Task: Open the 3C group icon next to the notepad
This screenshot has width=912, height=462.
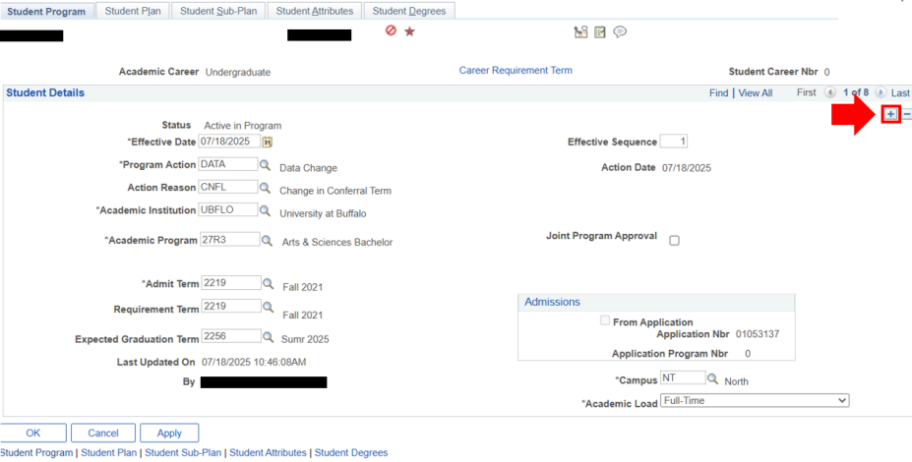Action: (x=580, y=32)
